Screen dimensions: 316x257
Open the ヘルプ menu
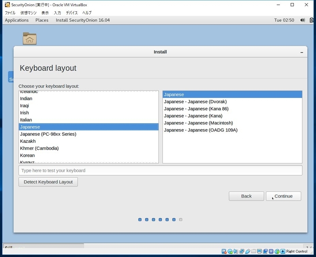pos(87,13)
